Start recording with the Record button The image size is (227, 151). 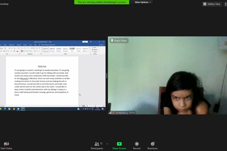(x=137, y=145)
